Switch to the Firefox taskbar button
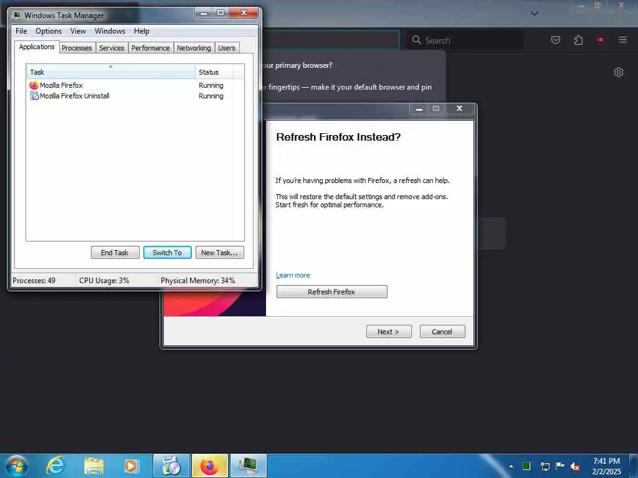This screenshot has height=478, width=638. tap(209, 466)
